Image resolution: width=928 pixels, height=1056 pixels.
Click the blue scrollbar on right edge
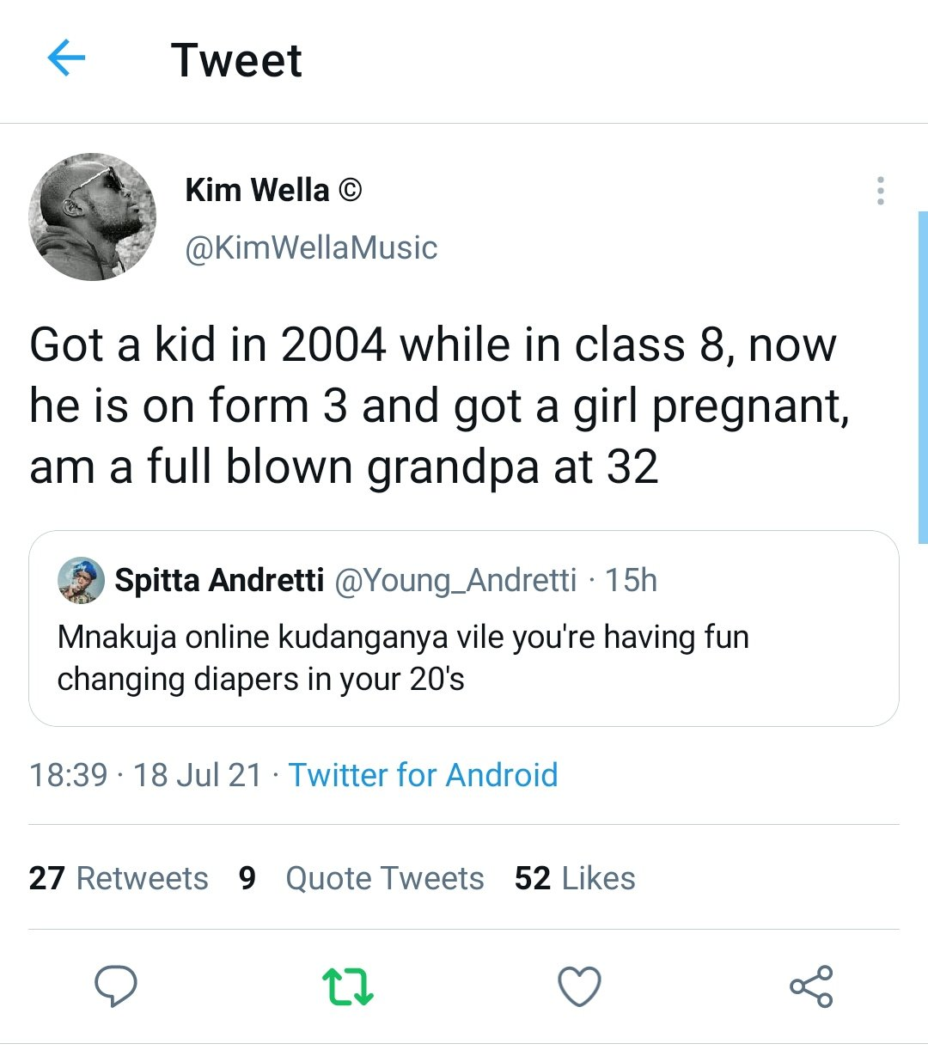[923, 376]
